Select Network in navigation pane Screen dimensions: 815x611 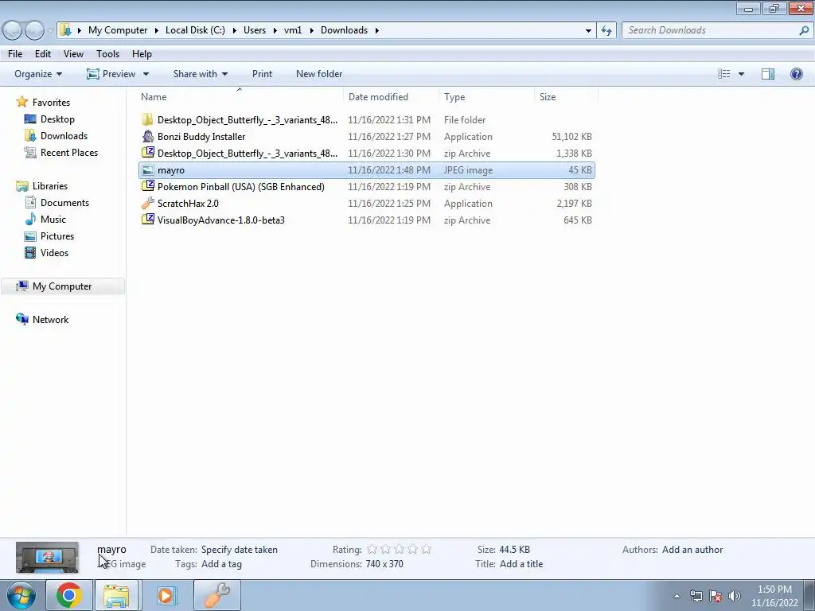click(50, 320)
